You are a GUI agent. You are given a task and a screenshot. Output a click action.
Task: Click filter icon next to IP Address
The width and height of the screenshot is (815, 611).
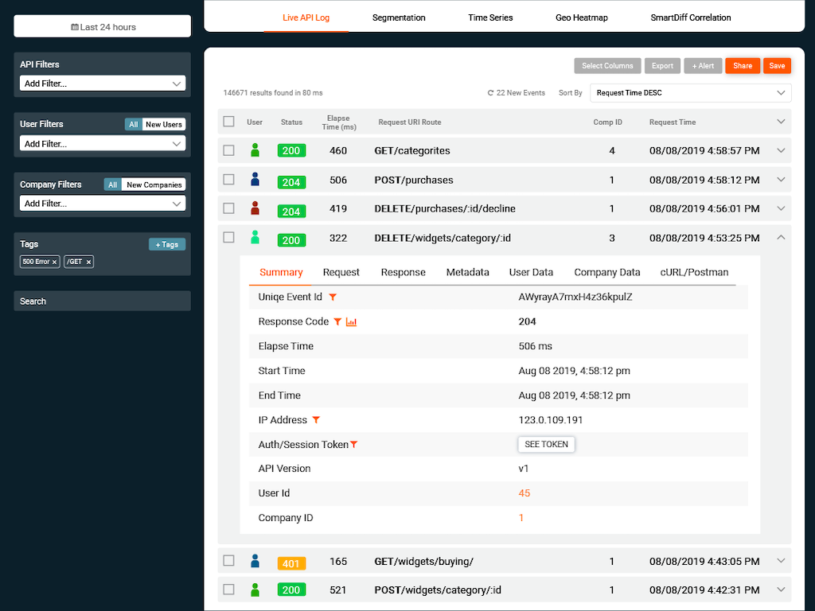pyautogui.click(x=316, y=420)
